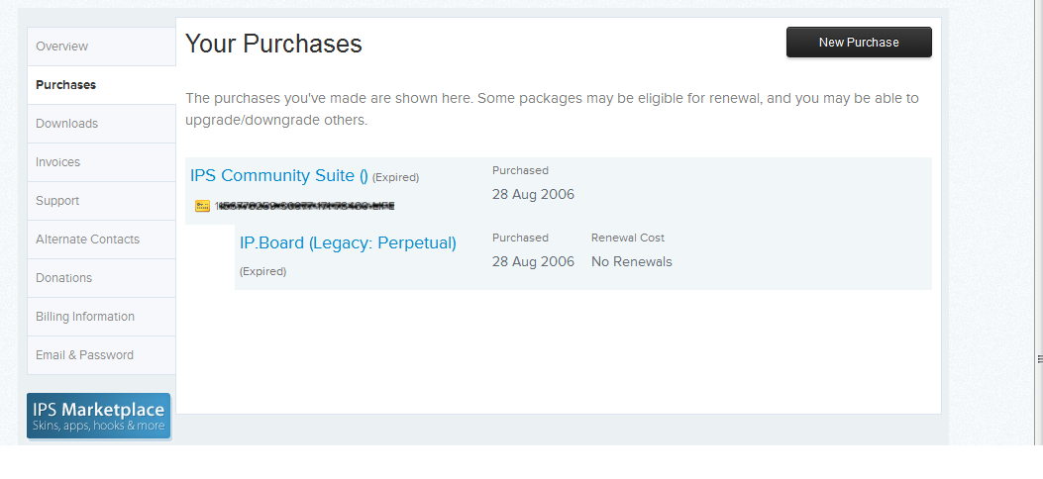Click the New Purchase button
Screen dimensions: 1043x479
tap(858, 43)
